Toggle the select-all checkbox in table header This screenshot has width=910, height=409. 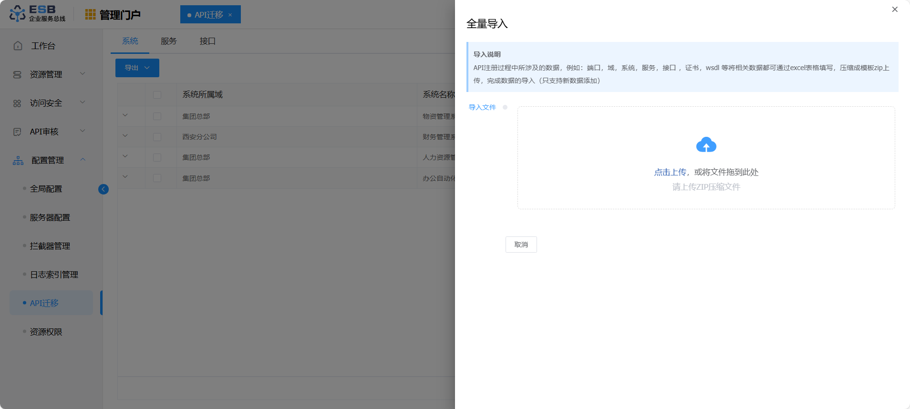[157, 95]
